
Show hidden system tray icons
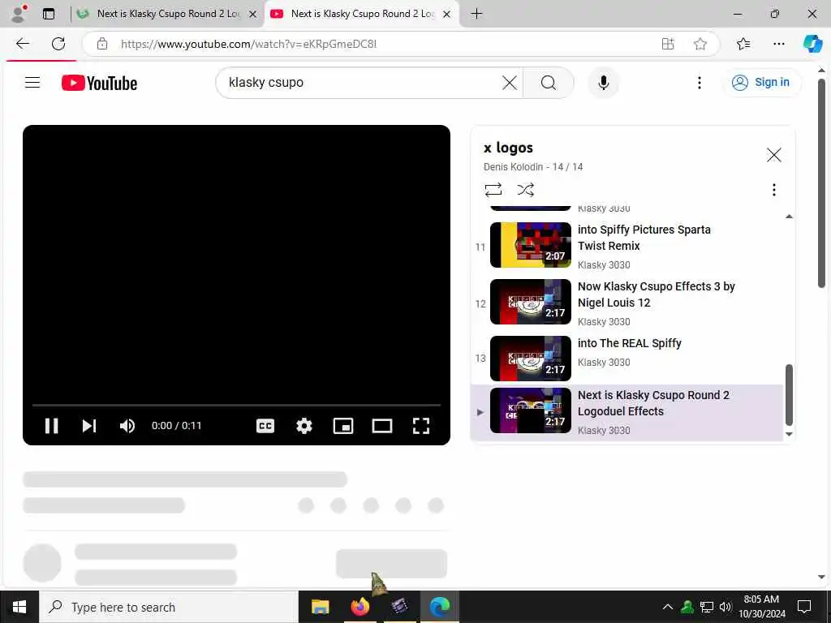point(668,607)
